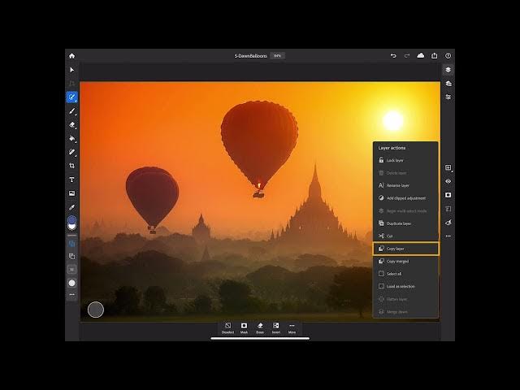
Task: Open the 94% zoom level dropdown
Action: click(277, 56)
